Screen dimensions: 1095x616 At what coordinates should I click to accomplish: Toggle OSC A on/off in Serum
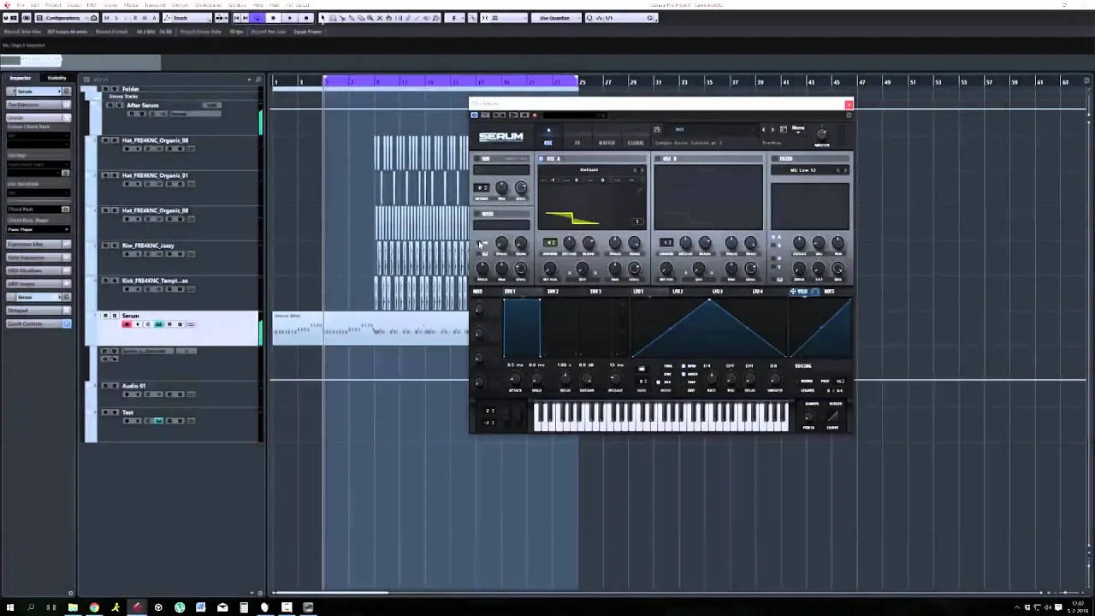point(541,158)
